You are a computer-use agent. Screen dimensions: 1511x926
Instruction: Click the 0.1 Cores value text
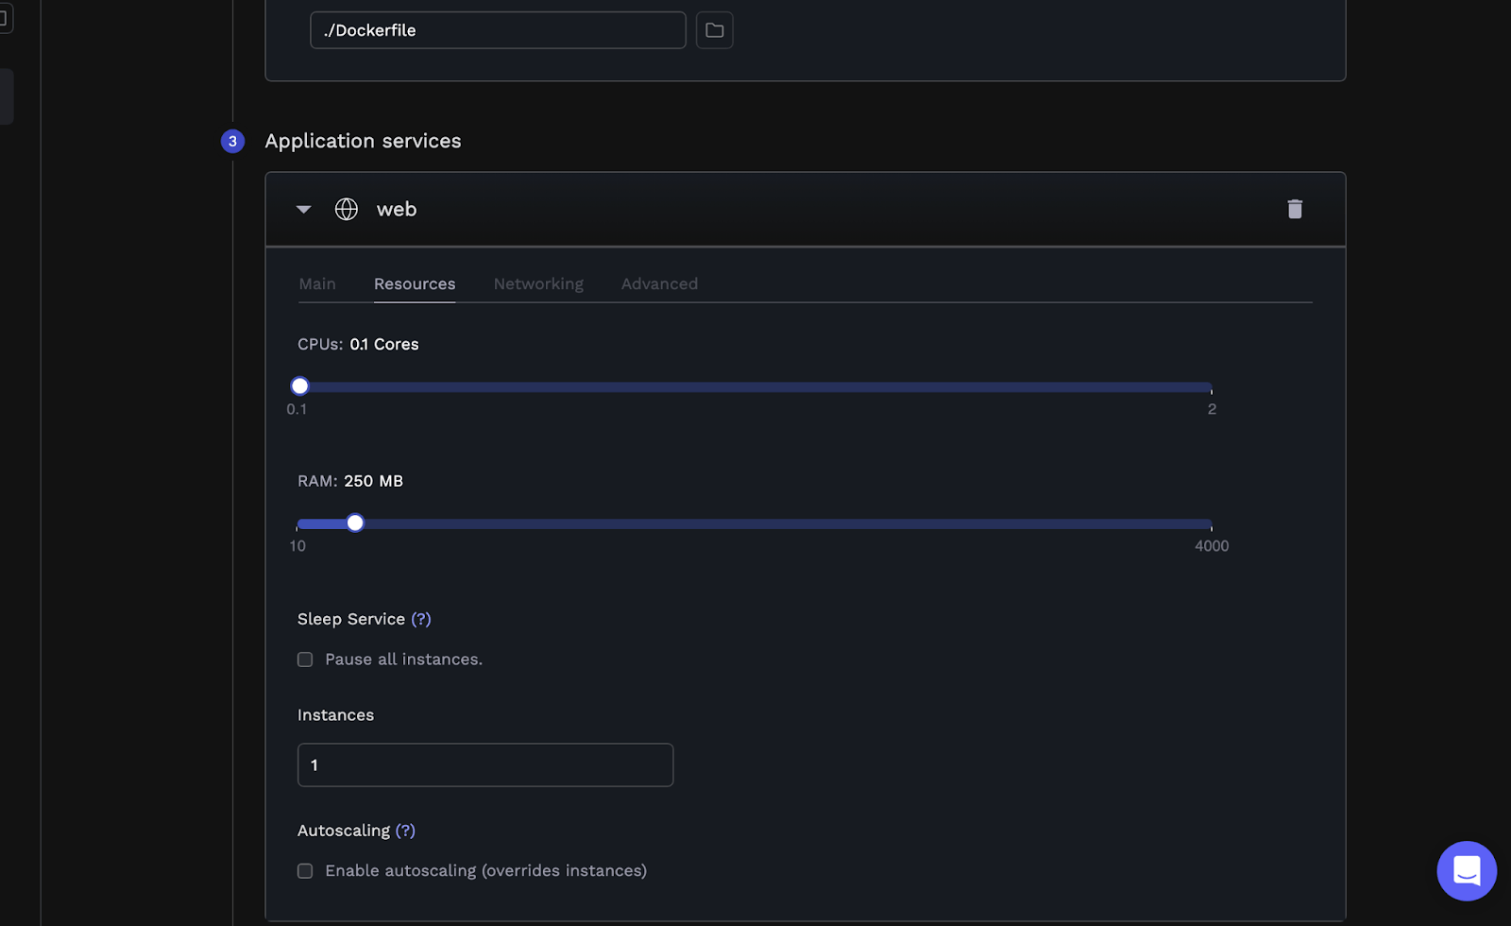pos(384,344)
